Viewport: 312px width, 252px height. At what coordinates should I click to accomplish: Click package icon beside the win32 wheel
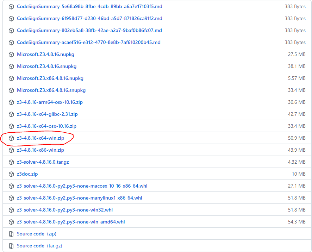click(11, 210)
